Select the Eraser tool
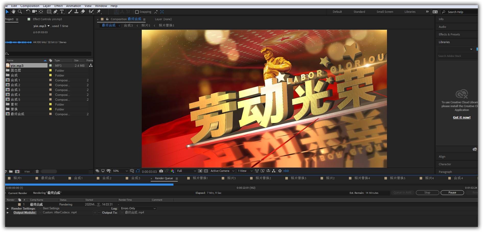 pyautogui.click(x=83, y=12)
